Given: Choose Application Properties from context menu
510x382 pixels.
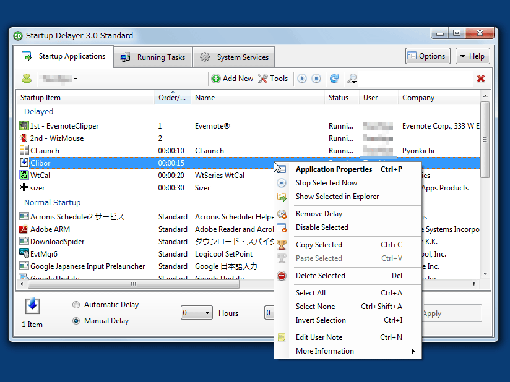Looking at the screenshot, I should click(x=348, y=169).
